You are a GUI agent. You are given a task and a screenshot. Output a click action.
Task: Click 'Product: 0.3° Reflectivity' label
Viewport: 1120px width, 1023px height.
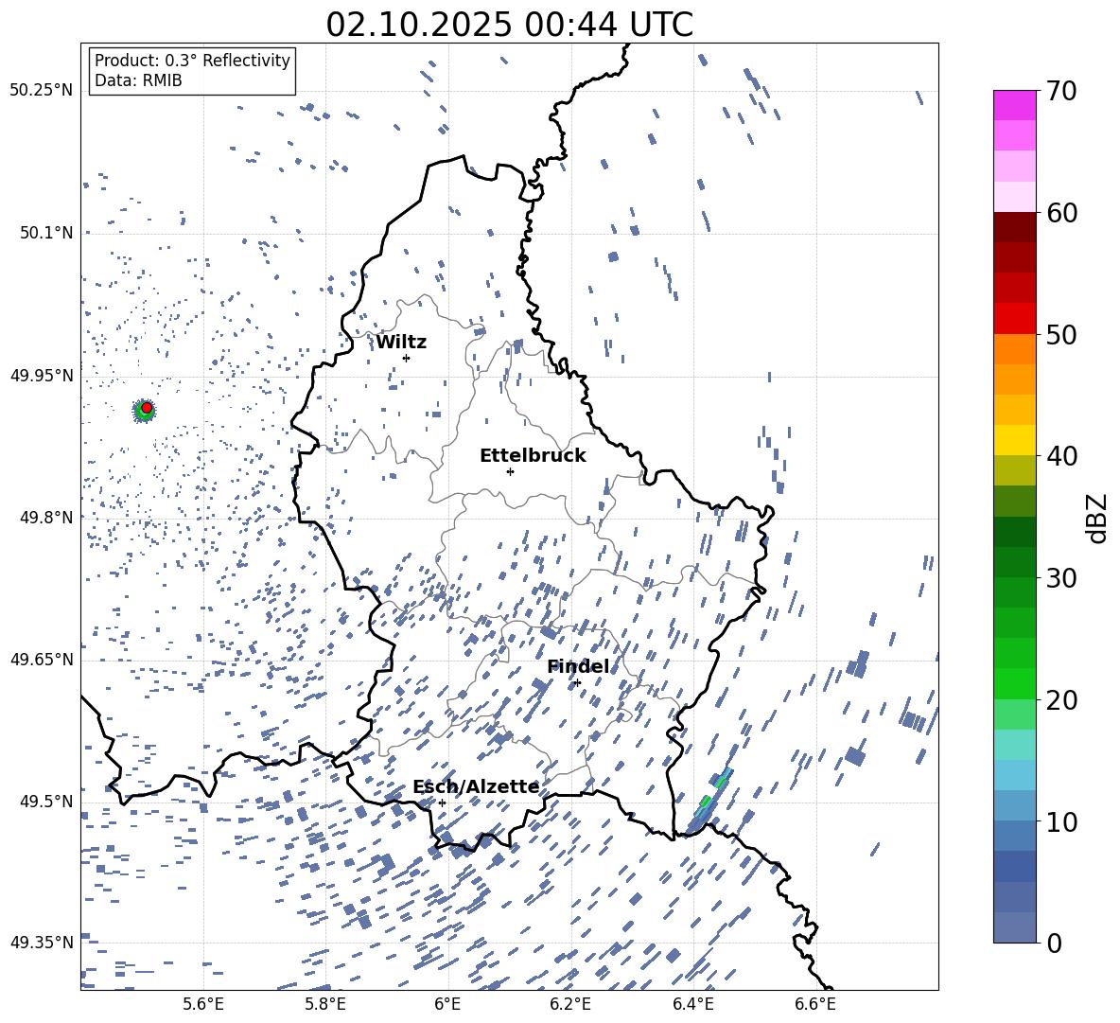(x=192, y=60)
